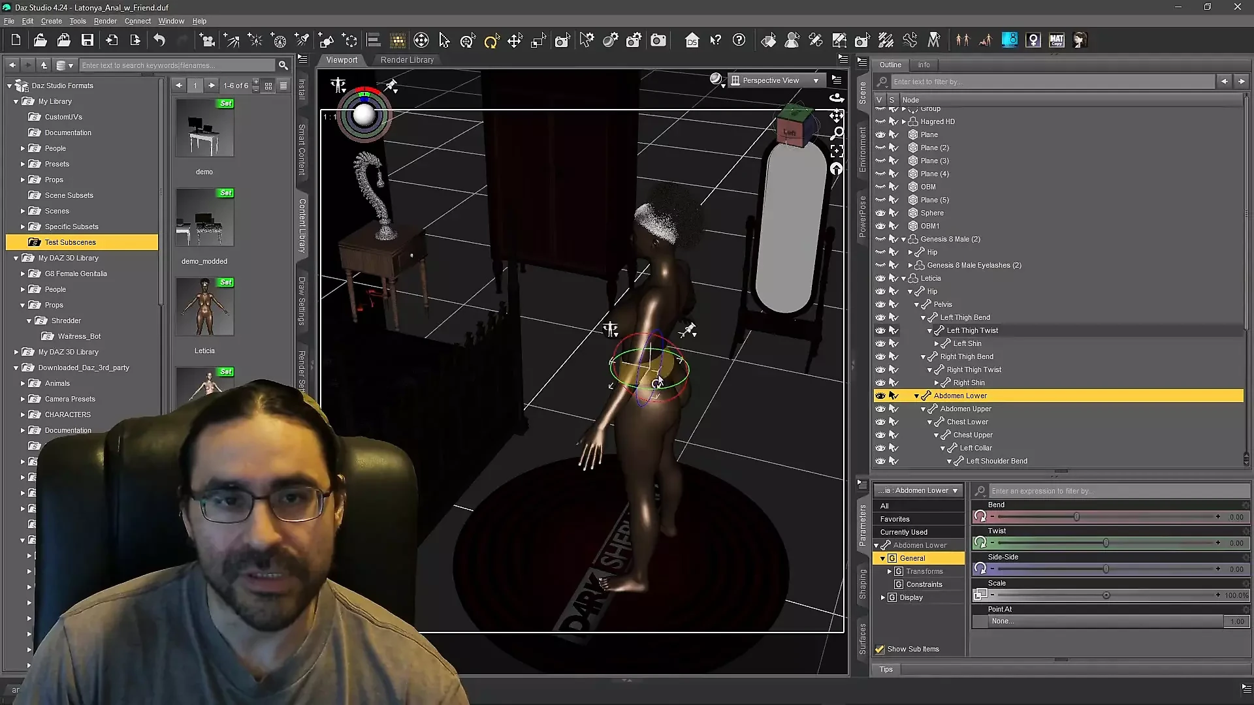Toggle visibility eye for Left Thigh Twist
The width and height of the screenshot is (1254, 705).
pos(880,330)
